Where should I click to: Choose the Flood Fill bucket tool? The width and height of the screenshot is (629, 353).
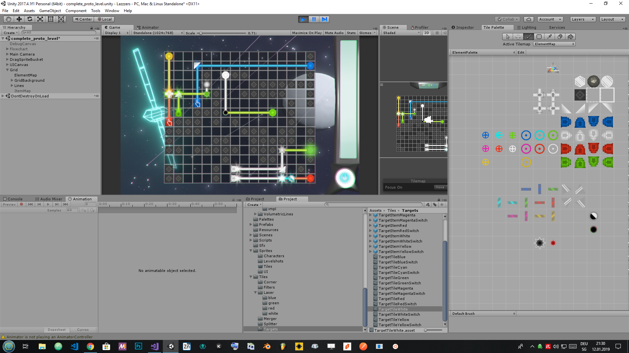tap(570, 37)
